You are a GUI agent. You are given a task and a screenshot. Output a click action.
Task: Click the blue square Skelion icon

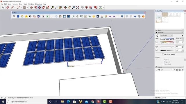(18, 16)
